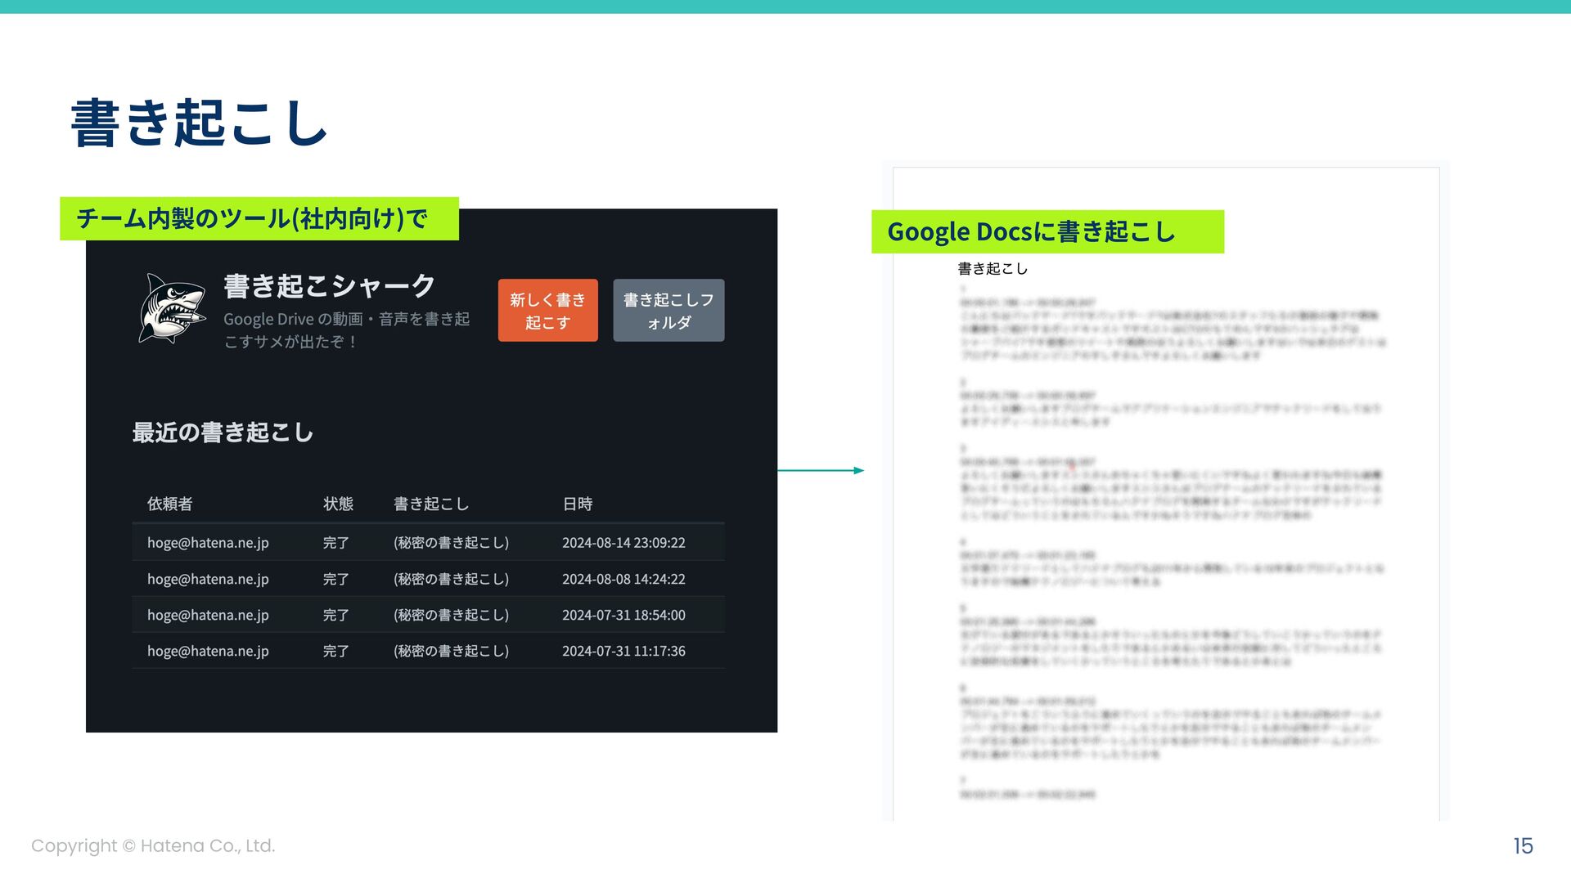Click the slide page number 15
This screenshot has width=1571, height=883.
pyautogui.click(x=1522, y=845)
